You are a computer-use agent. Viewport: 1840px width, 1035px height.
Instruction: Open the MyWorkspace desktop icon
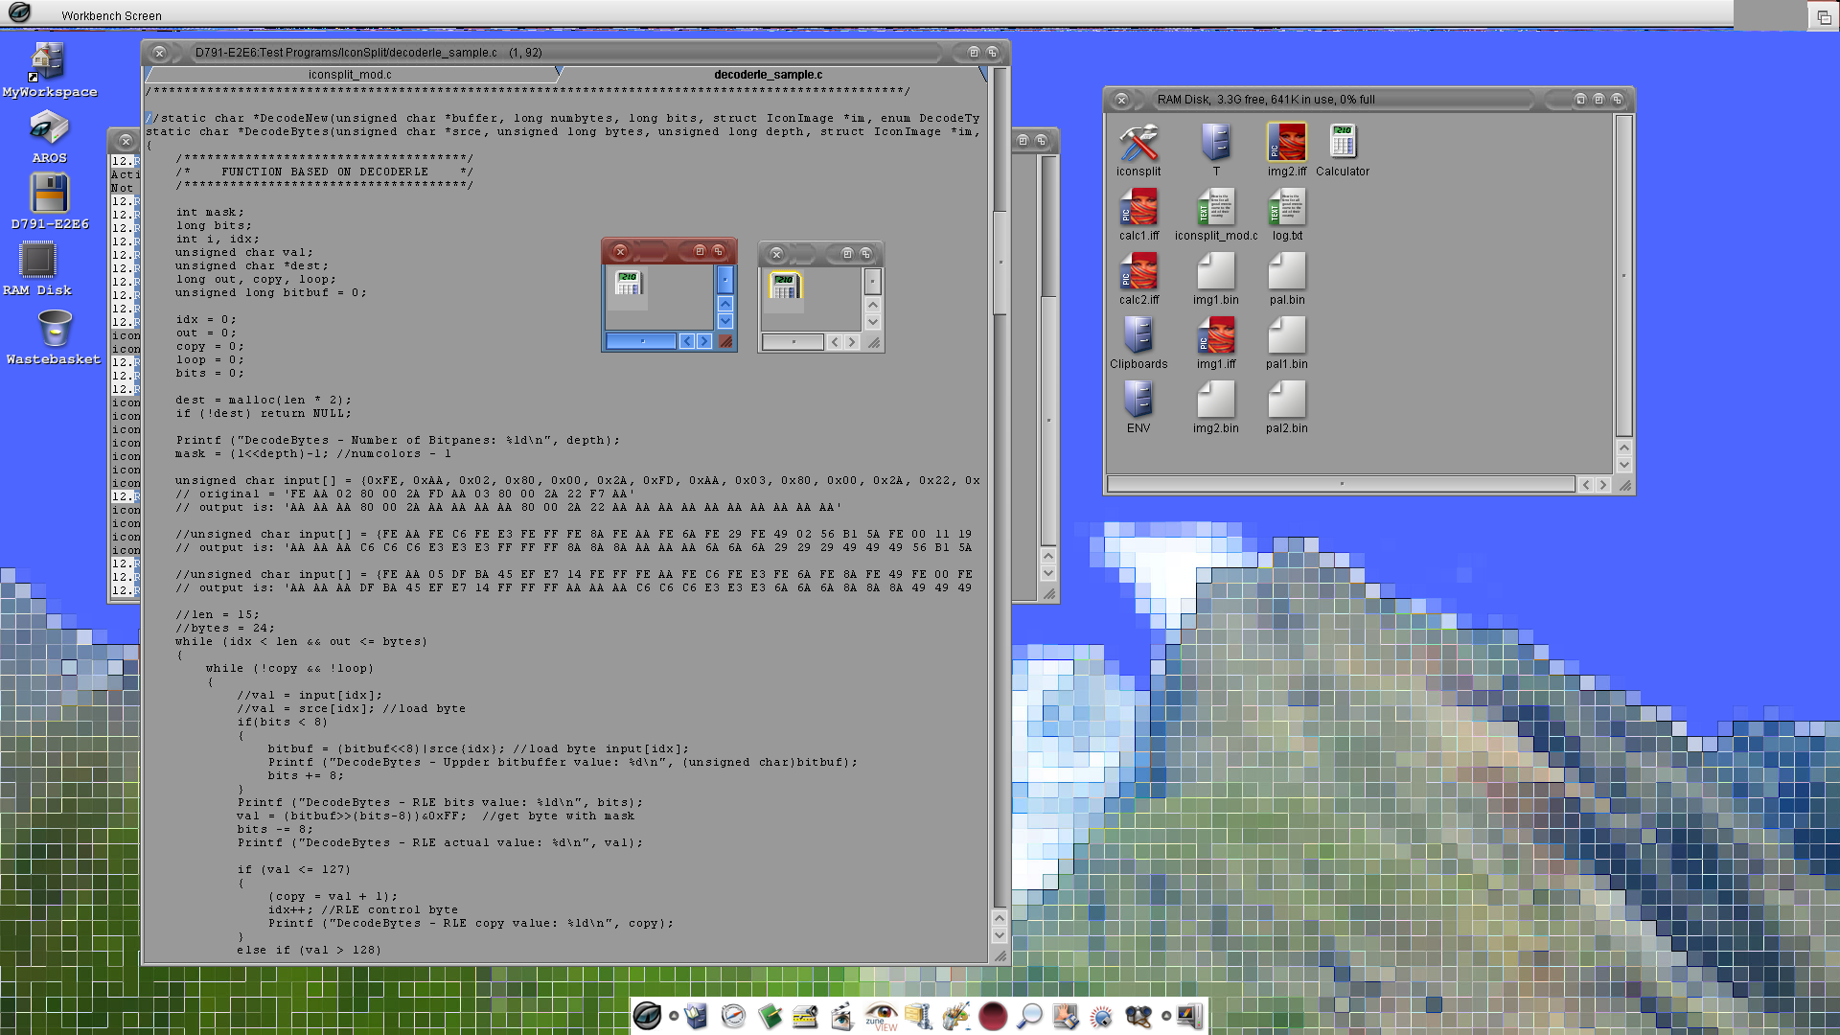pyautogui.click(x=48, y=61)
